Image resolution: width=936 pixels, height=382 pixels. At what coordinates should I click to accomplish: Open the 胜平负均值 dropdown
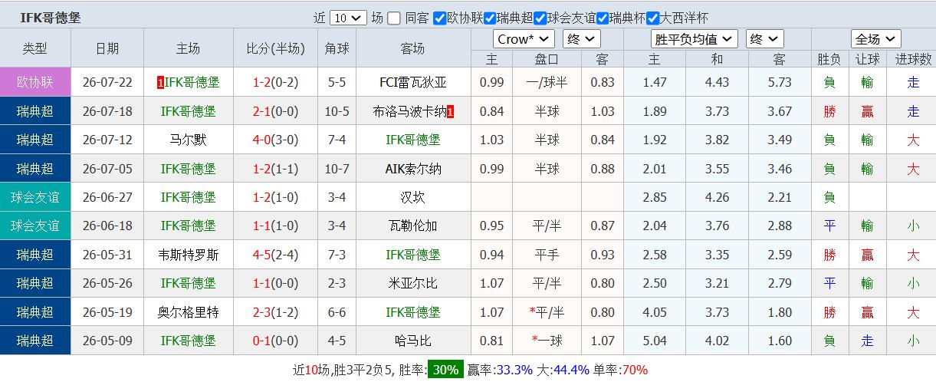pyautogui.click(x=695, y=39)
